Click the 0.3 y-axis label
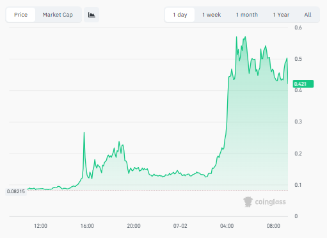Screen dimensions: 327x238 (298, 122)
